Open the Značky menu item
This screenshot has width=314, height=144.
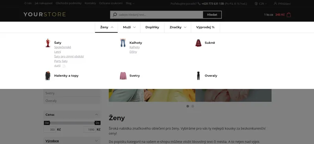click(178, 27)
